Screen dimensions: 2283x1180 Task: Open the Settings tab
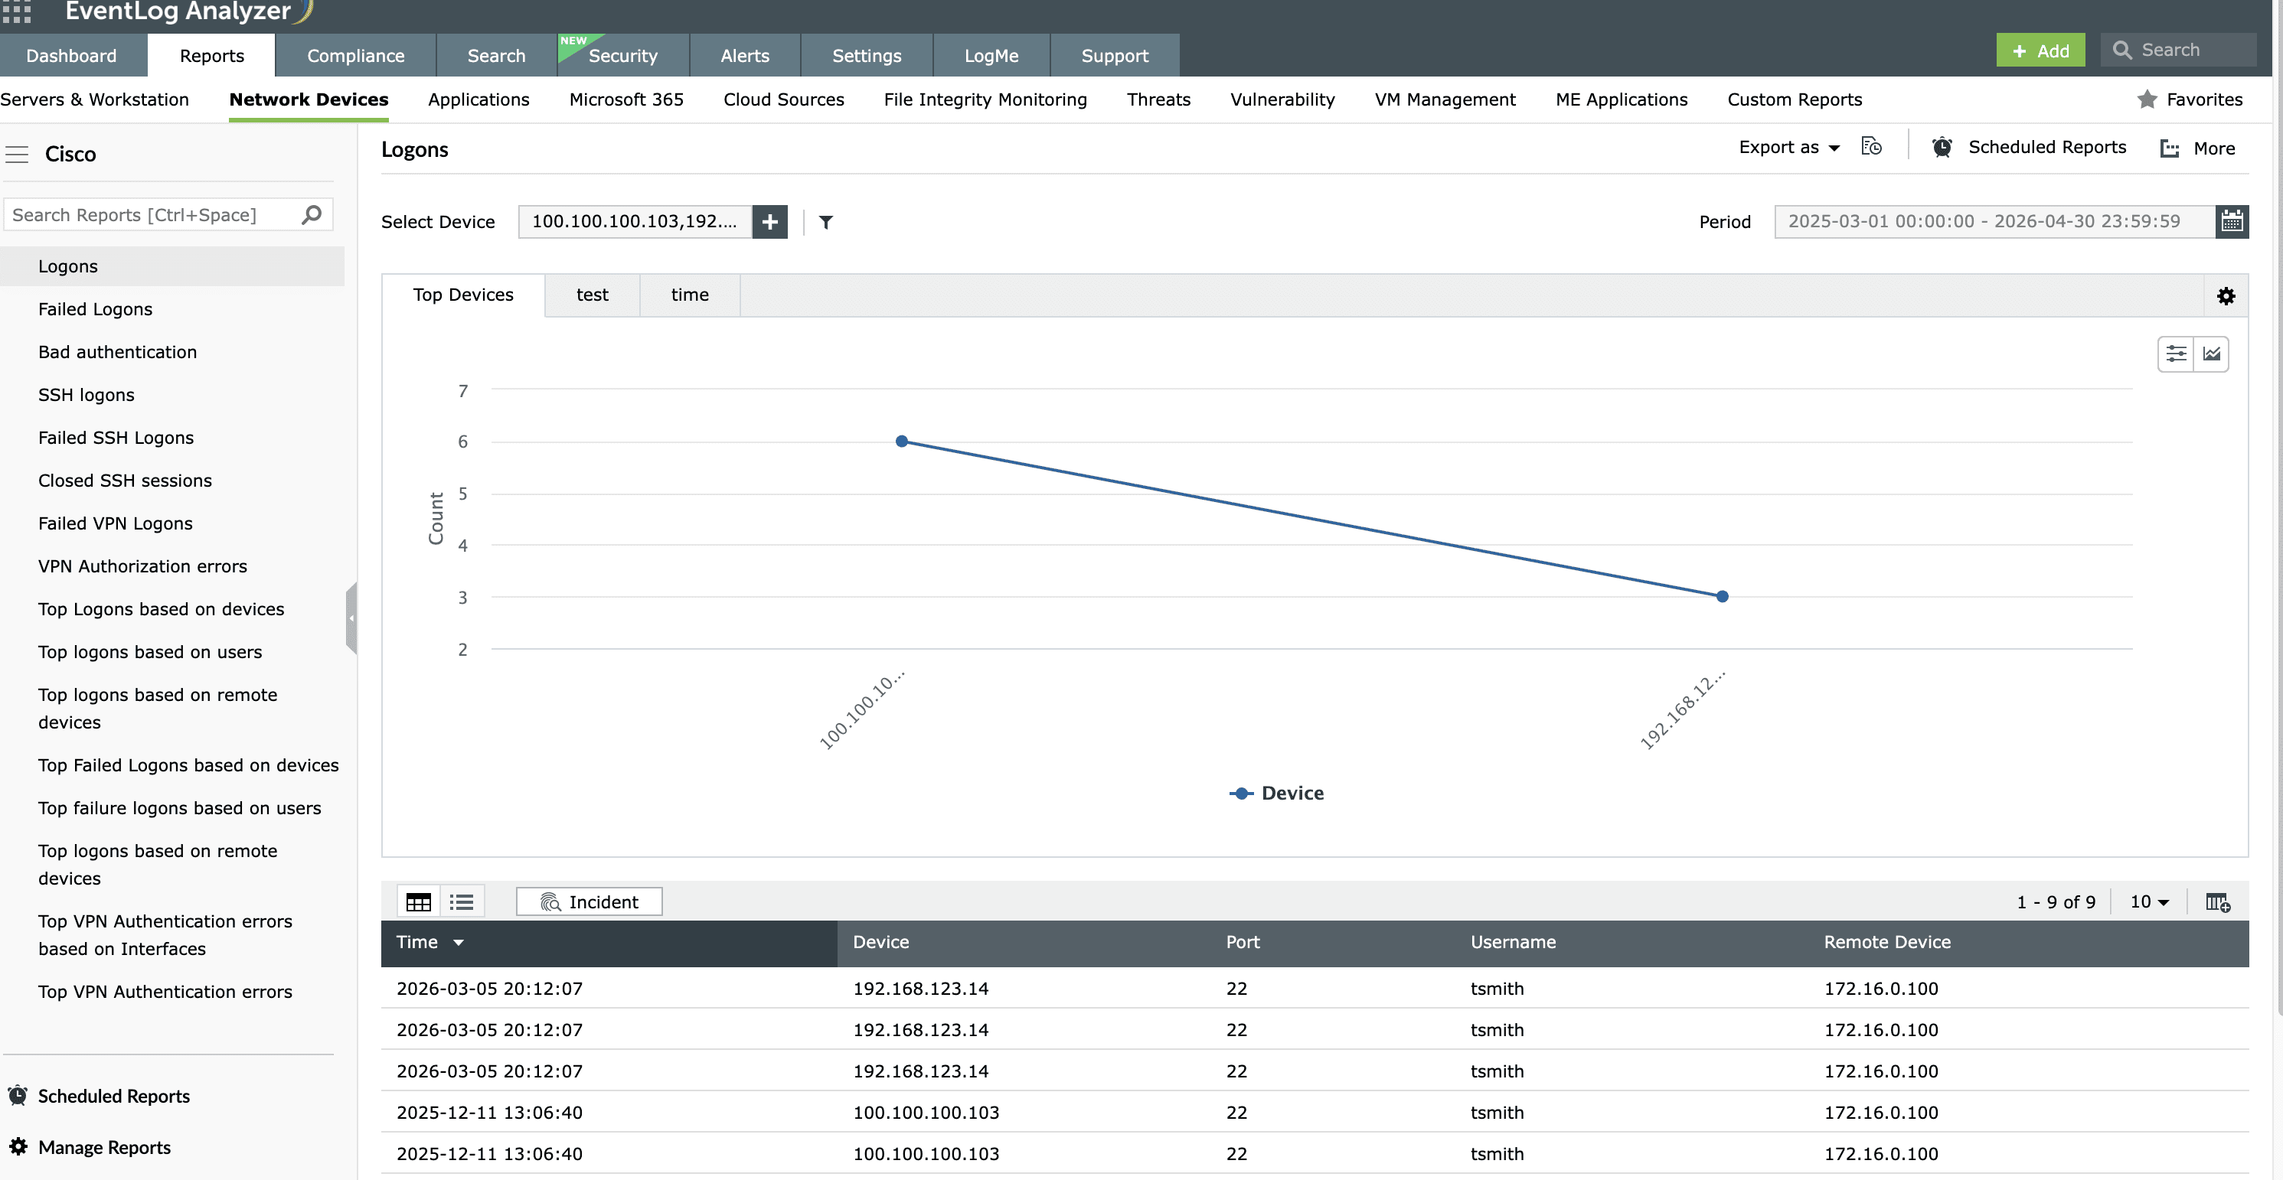click(866, 56)
